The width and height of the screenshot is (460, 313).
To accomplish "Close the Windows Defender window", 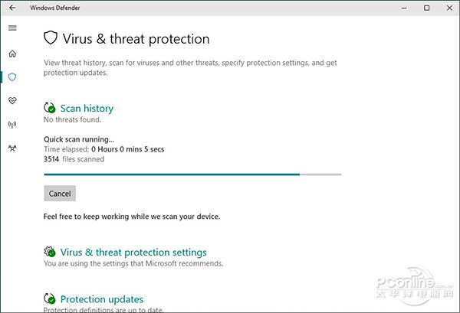I will click(x=449, y=8).
